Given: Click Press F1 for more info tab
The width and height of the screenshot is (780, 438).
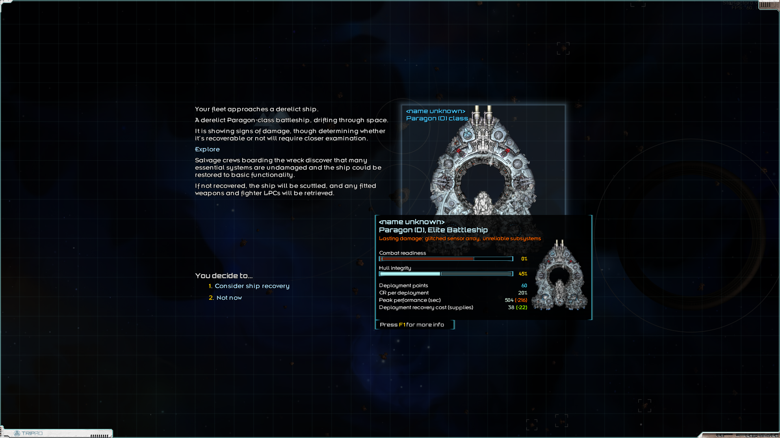Looking at the screenshot, I should pos(412,325).
